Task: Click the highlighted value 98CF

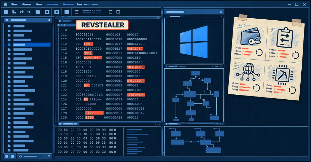Action: pyautogui.click(x=88, y=53)
